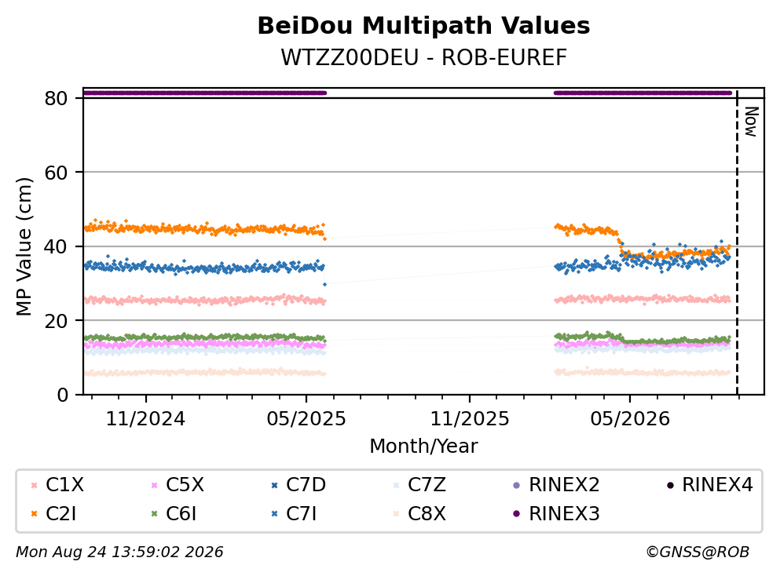The height and width of the screenshot is (576, 780).
Task: Click the MP Value (cm) axis label
Action: coord(24,246)
